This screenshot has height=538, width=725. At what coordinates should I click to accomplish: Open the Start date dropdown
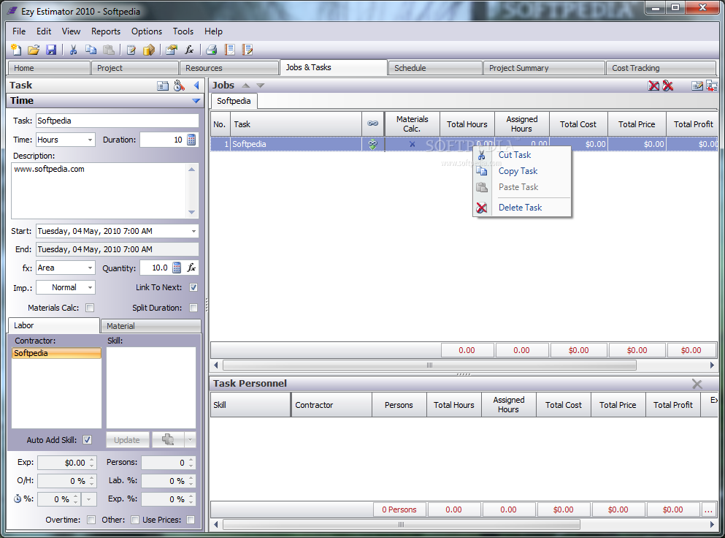(x=193, y=231)
